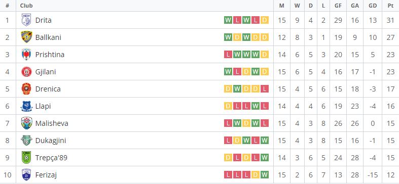Click Prishtina's first red L form badge
The image size is (399, 184).
[x=228, y=55]
